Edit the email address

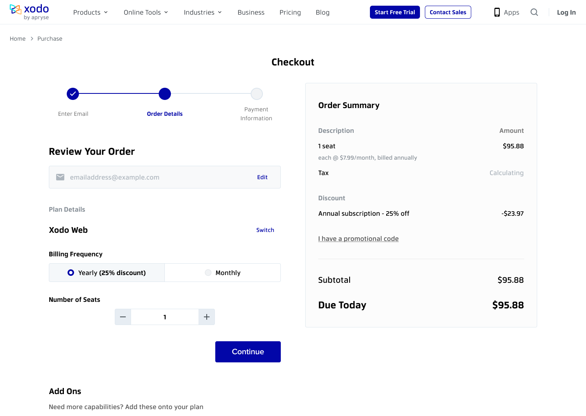click(262, 177)
